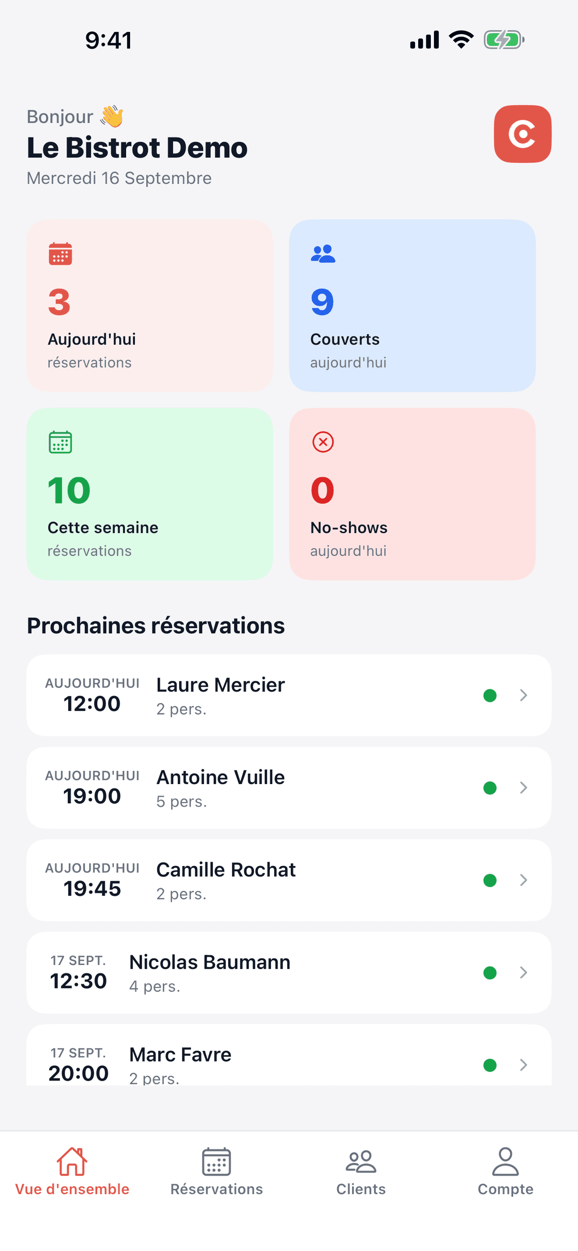Tap the red app logo button
578x1251 pixels.
(x=522, y=134)
